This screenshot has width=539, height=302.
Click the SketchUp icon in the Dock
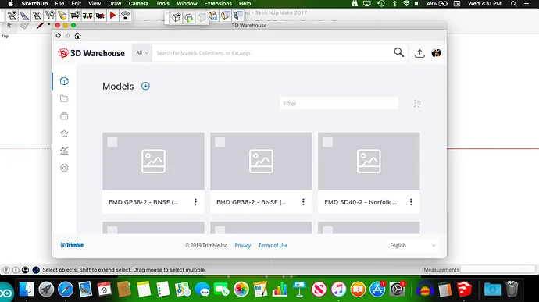click(464, 290)
